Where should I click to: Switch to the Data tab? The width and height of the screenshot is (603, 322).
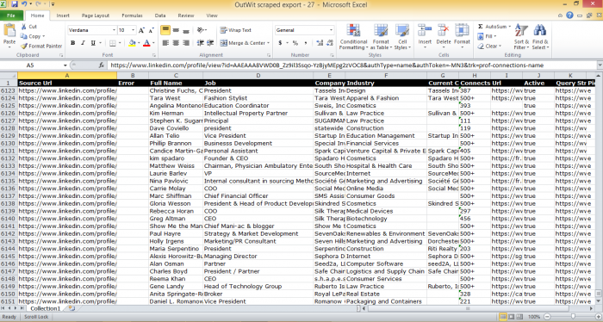click(160, 15)
